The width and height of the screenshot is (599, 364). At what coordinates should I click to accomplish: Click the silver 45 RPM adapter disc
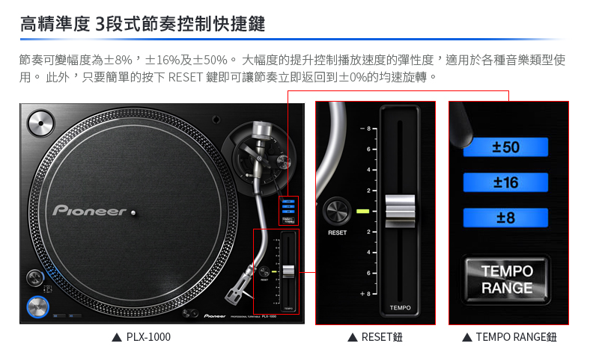41,123
